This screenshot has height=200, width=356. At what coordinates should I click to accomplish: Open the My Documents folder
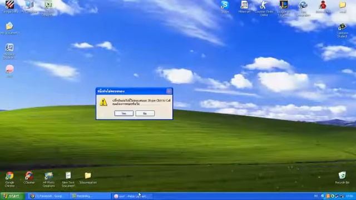tap(9, 28)
